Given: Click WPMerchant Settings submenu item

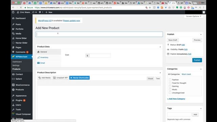Looking at the screenshot, I should tap(16, 65).
